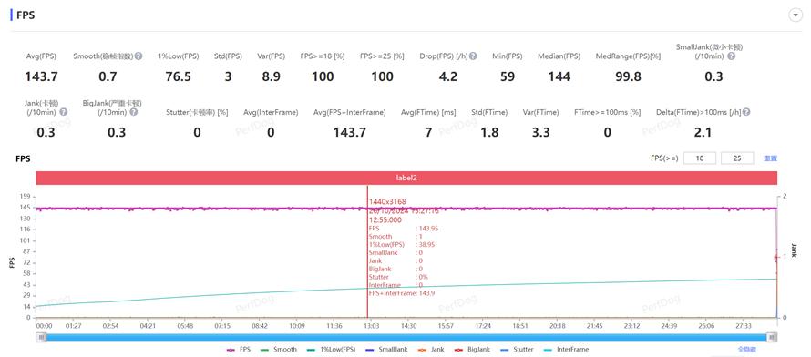Click the FPS section title
This screenshot has height=357, width=811.
pos(26,15)
